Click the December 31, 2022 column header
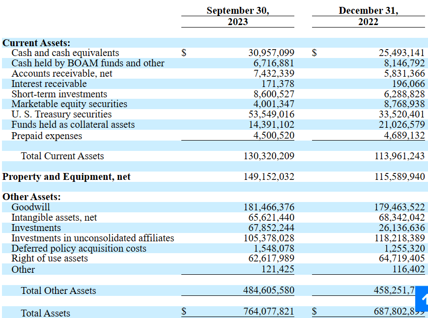The width and height of the screenshot is (428, 318). coord(369,16)
